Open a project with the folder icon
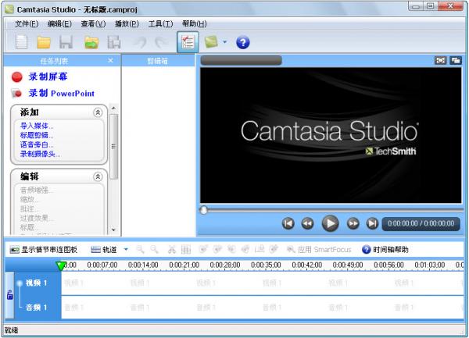469x338 pixels. (x=44, y=42)
